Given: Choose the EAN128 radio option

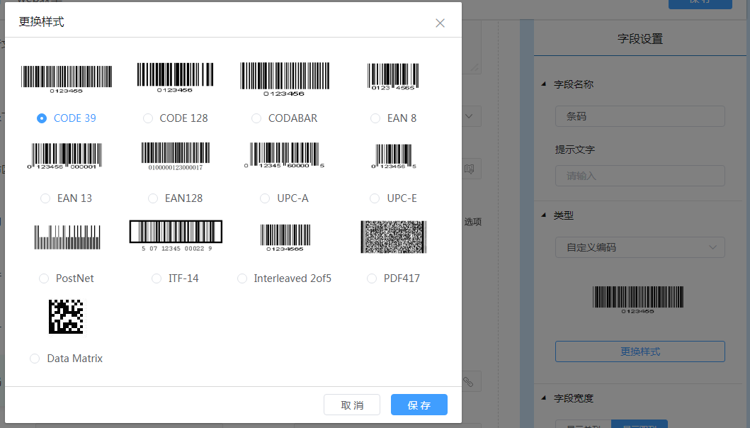Looking at the screenshot, I should pyautogui.click(x=153, y=198).
